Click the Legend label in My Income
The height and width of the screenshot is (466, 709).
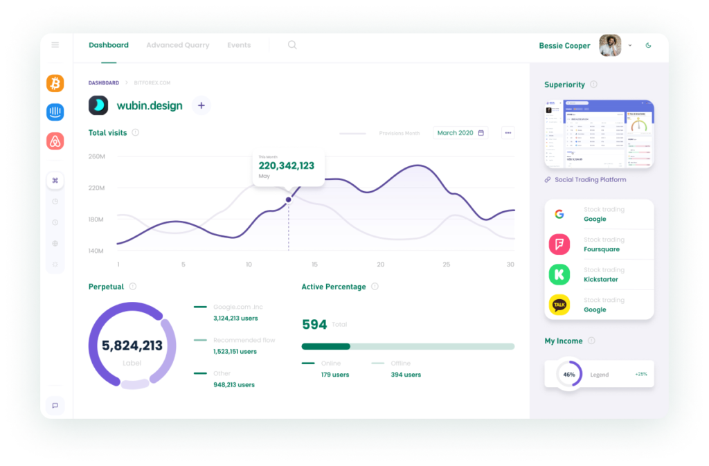(x=600, y=375)
